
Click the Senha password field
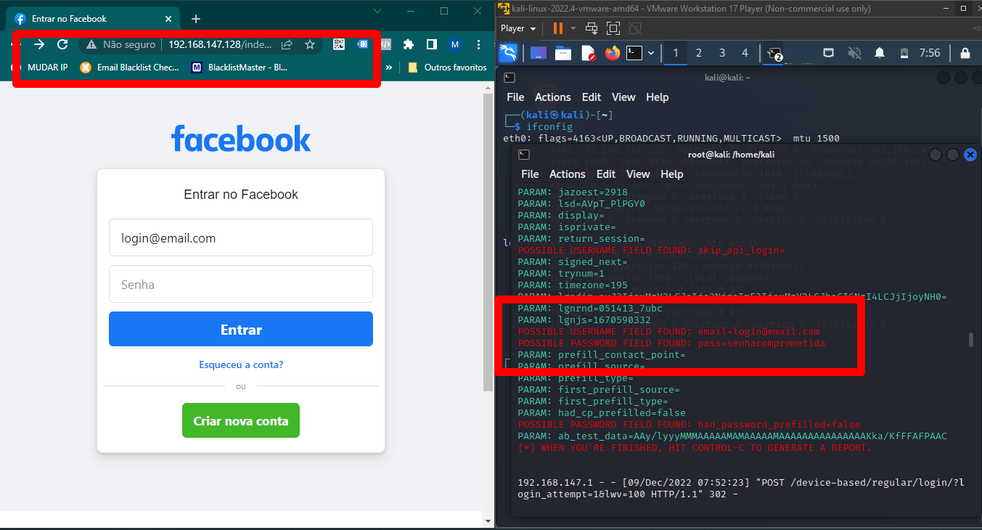241,284
